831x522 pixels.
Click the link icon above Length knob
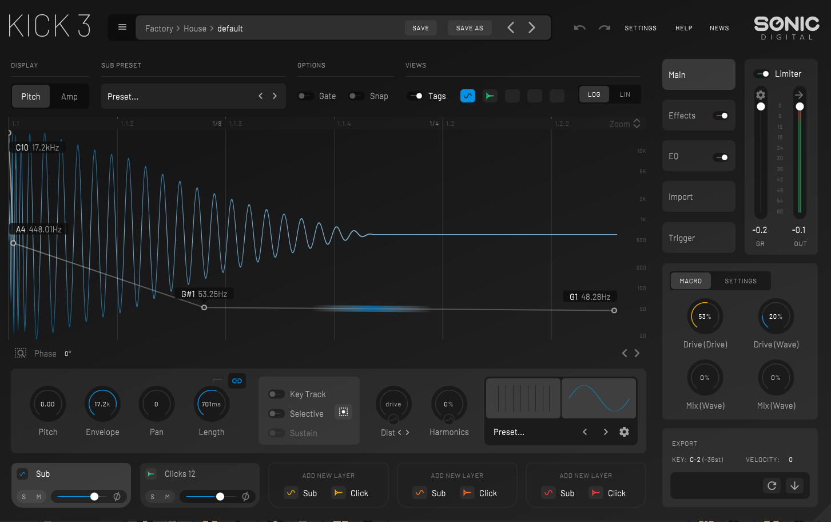pyautogui.click(x=237, y=381)
